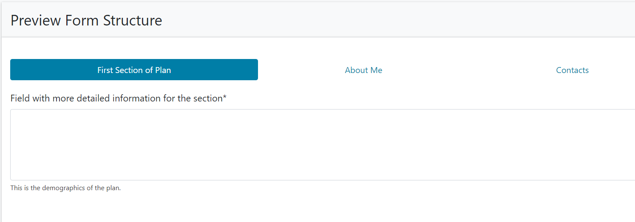Select the First Section of Plan tab
The height and width of the screenshot is (222, 635).
[x=134, y=70]
